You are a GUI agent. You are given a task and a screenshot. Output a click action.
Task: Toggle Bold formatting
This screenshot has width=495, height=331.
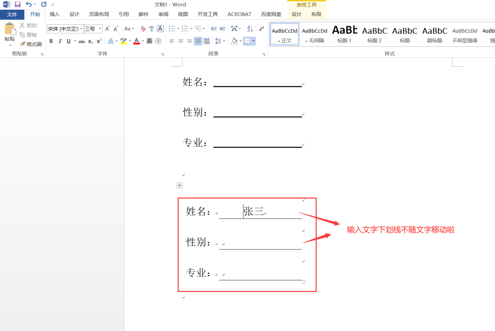(51, 41)
